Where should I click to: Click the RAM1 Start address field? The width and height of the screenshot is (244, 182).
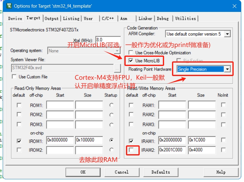[172, 105]
